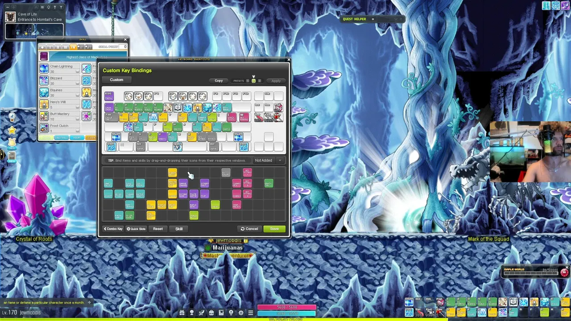Screen dimensions: 571x321
Task: Select preset 3 in Custom Key Bindings
Action: [x=259, y=81]
